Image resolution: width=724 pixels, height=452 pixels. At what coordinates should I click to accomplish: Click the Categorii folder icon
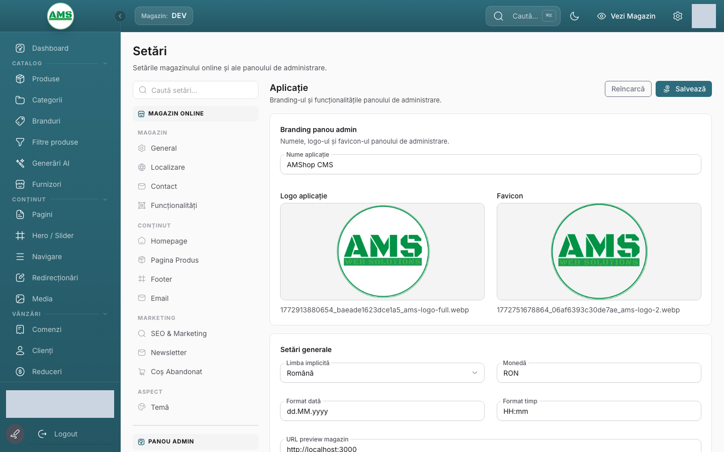coord(20,100)
